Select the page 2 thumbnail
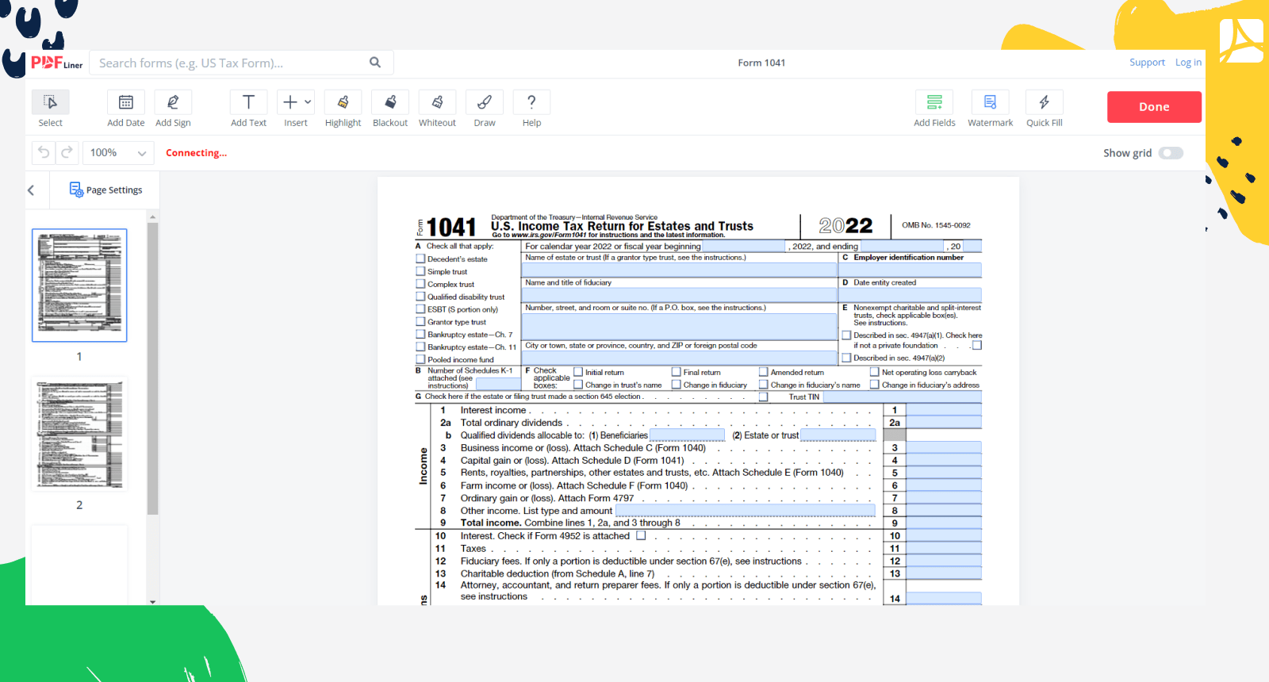 (x=79, y=434)
